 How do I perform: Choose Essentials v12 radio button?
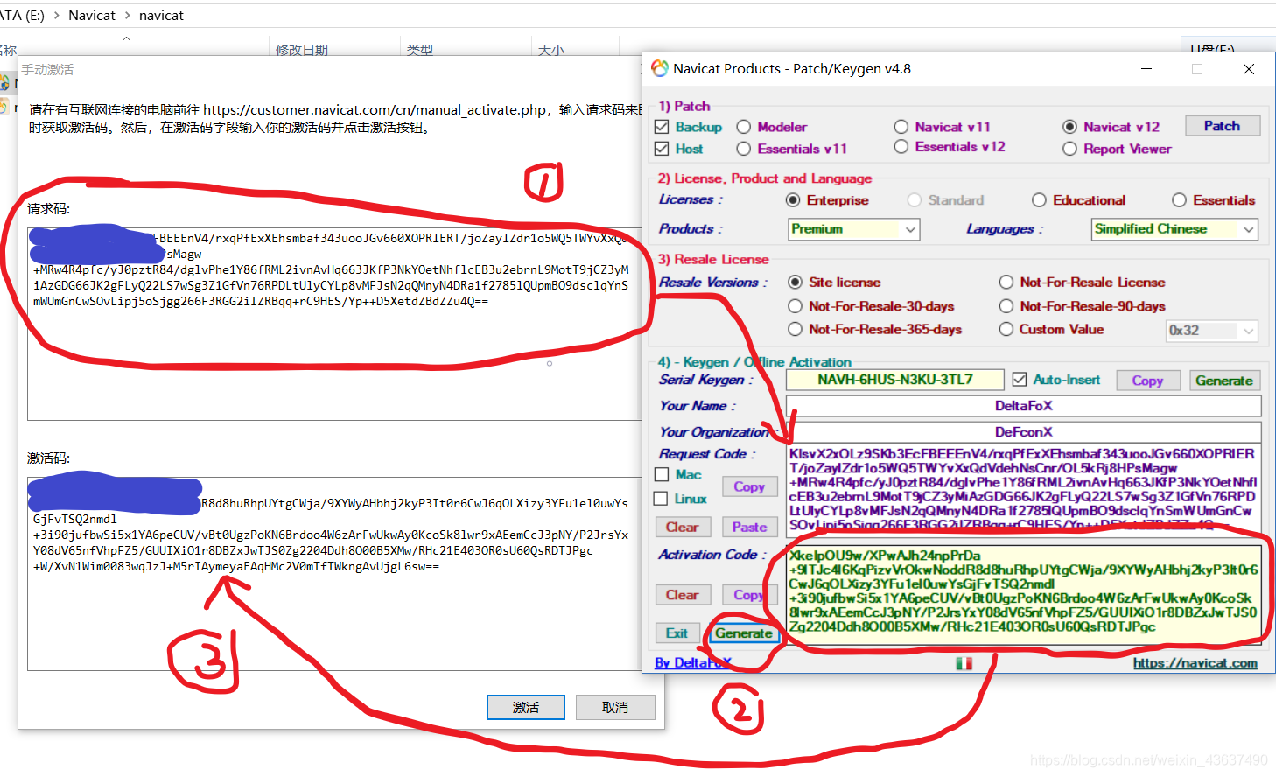coord(901,147)
